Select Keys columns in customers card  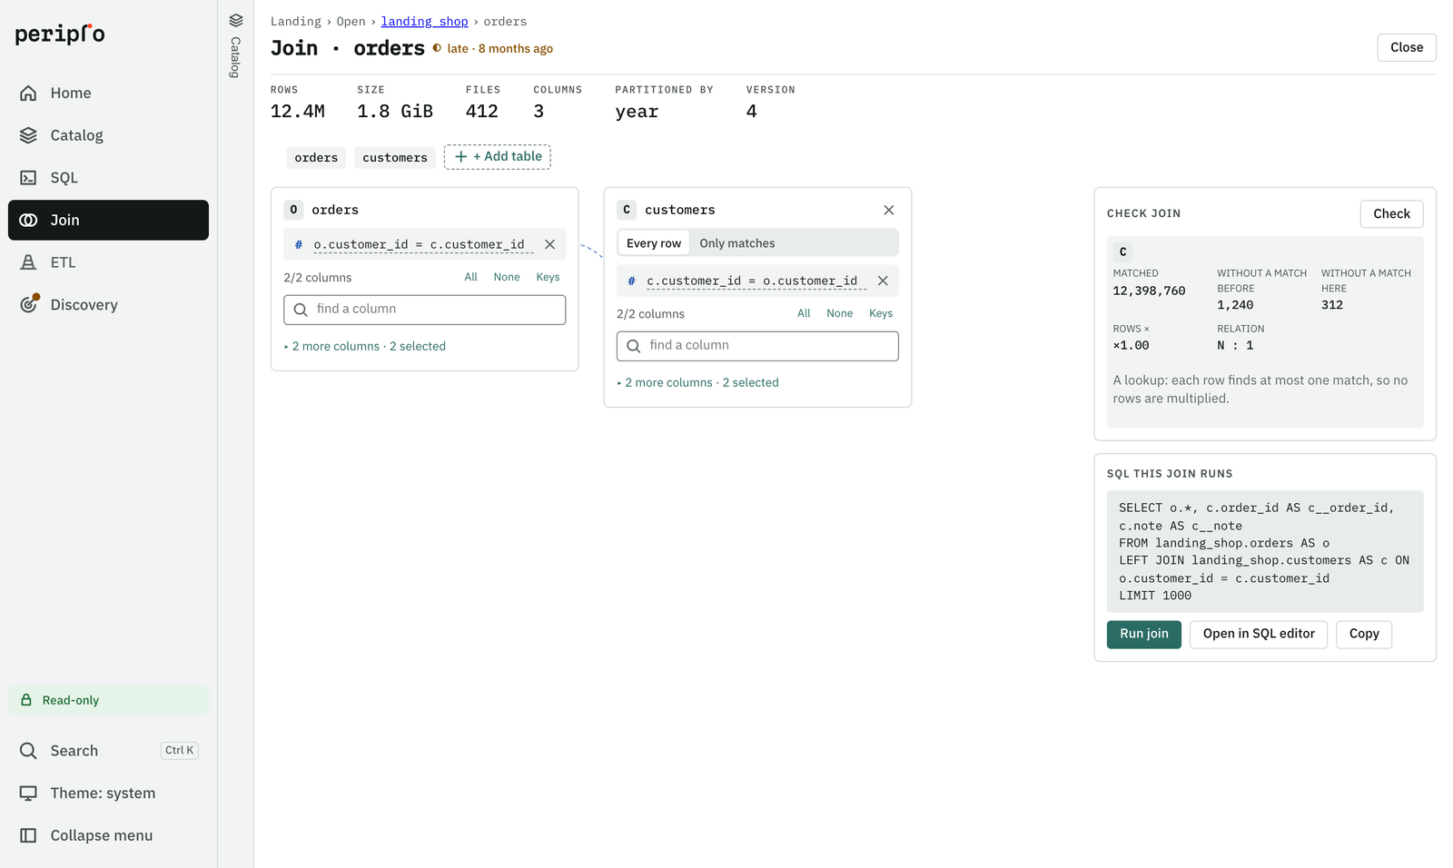tap(881, 313)
